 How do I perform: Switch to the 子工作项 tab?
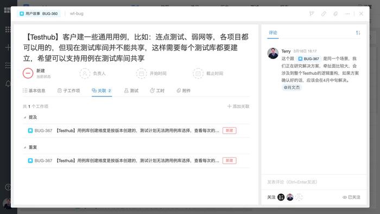(68, 90)
